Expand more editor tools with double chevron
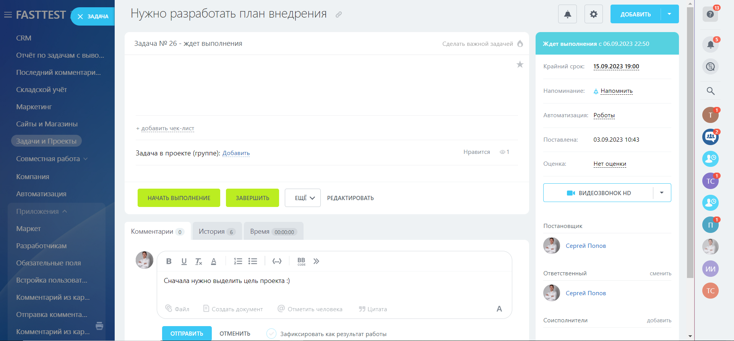This screenshot has height=341, width=734. (316, 261)
